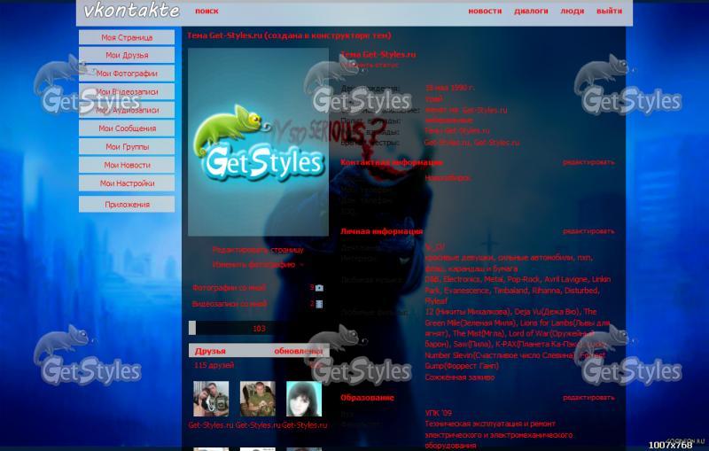Open Мои Настройки in sidebar
Image resolution: width=709 pixels, height=451 pixels.
127,183
